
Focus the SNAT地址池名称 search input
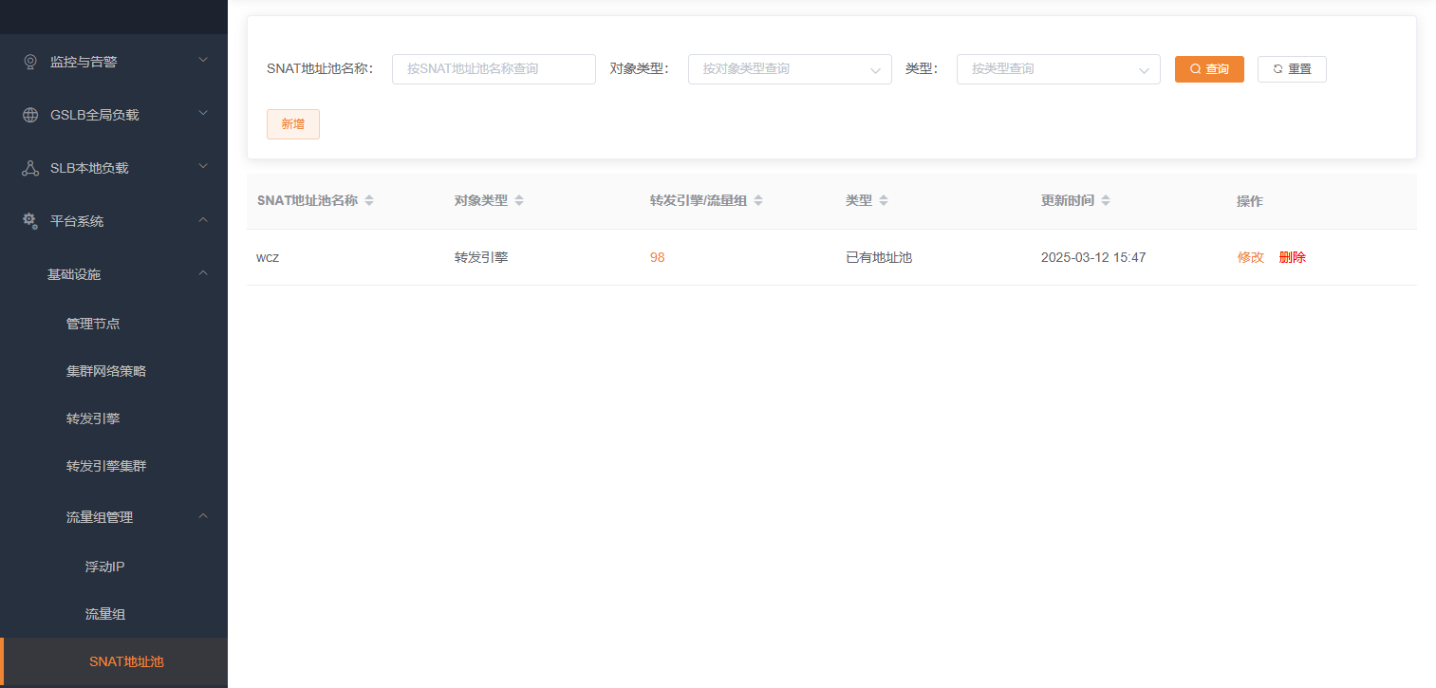[x=494, y=69]
